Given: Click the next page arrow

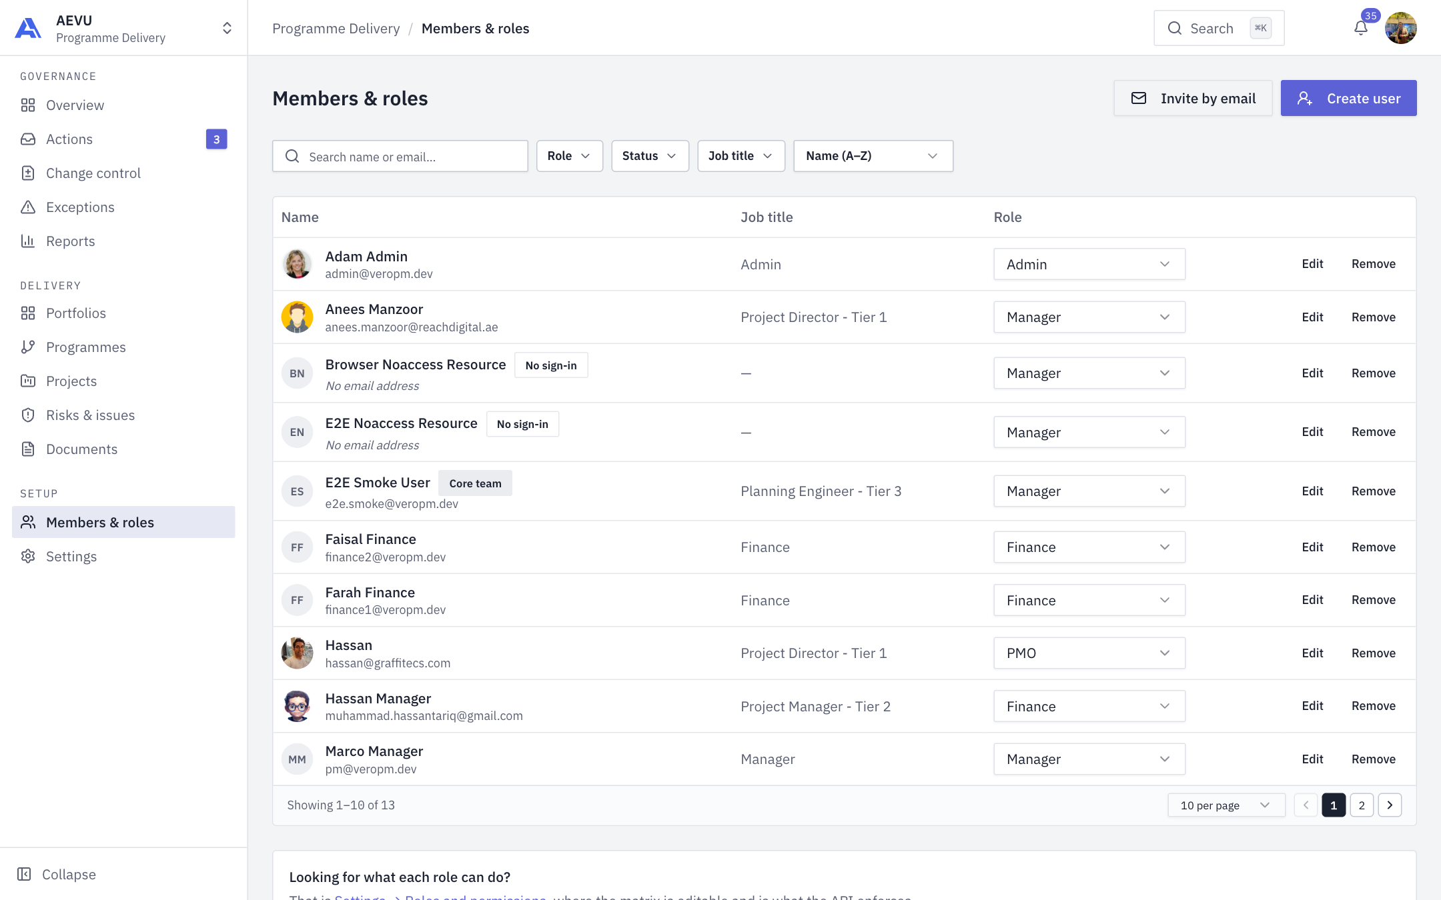Looking at the screenshot, I should coord(1390,805).
